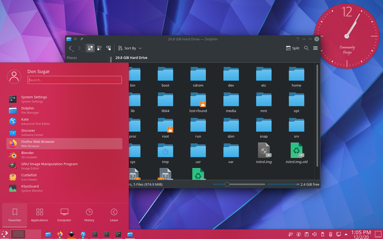
Task: Select the initrd.img file
Action: [264, 154]
